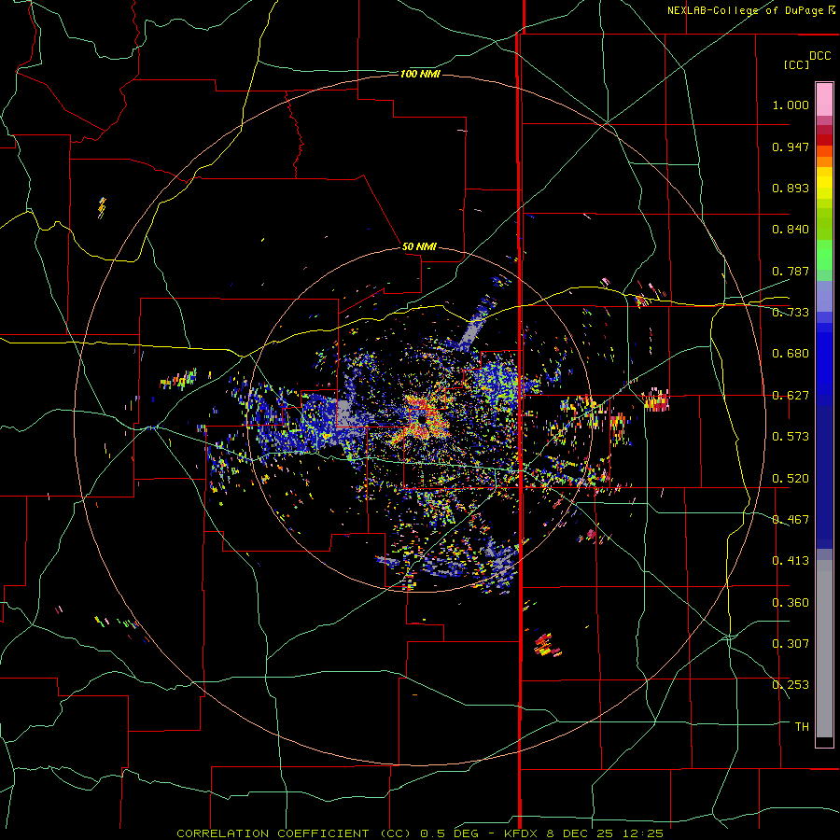Select the 1.000 scale value
Image resolution: width=840 pixels, height=840 pixels.
click(x=791, y=105)
